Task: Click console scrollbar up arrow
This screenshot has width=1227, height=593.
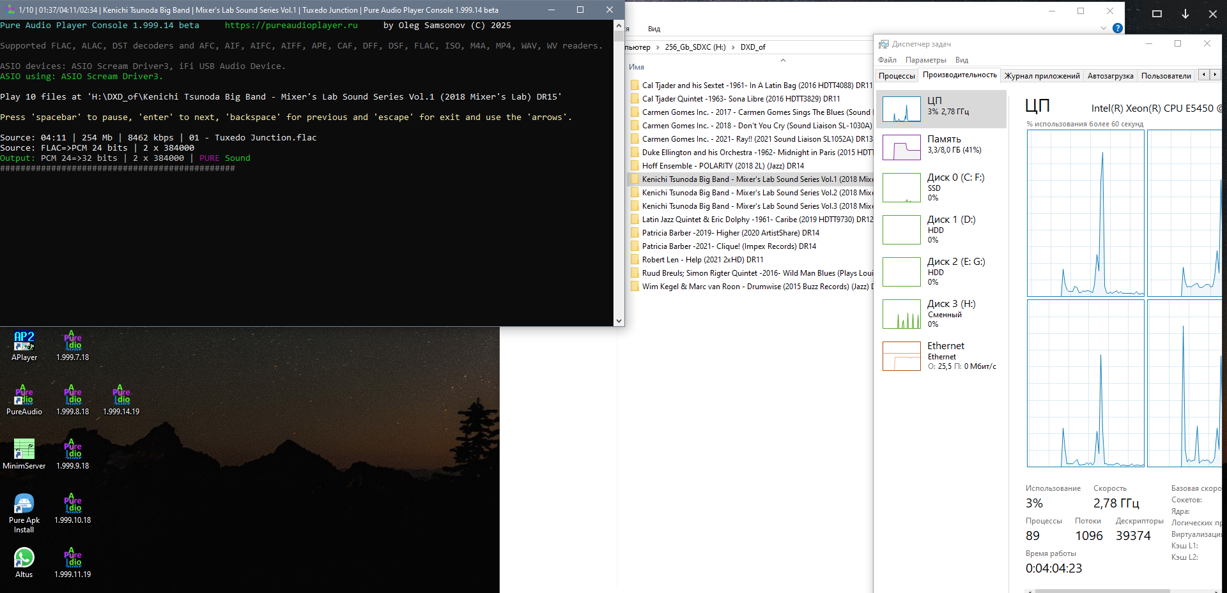Action: [619, 26]
